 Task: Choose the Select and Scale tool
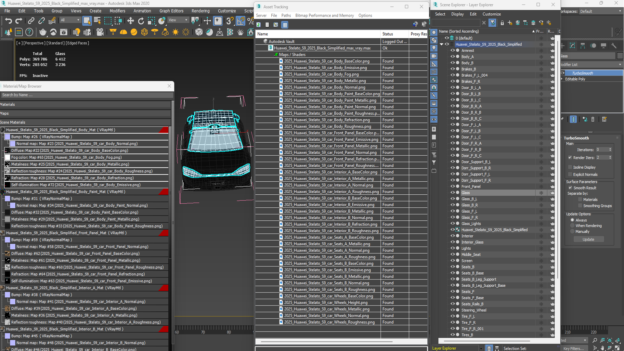(151, 21)
